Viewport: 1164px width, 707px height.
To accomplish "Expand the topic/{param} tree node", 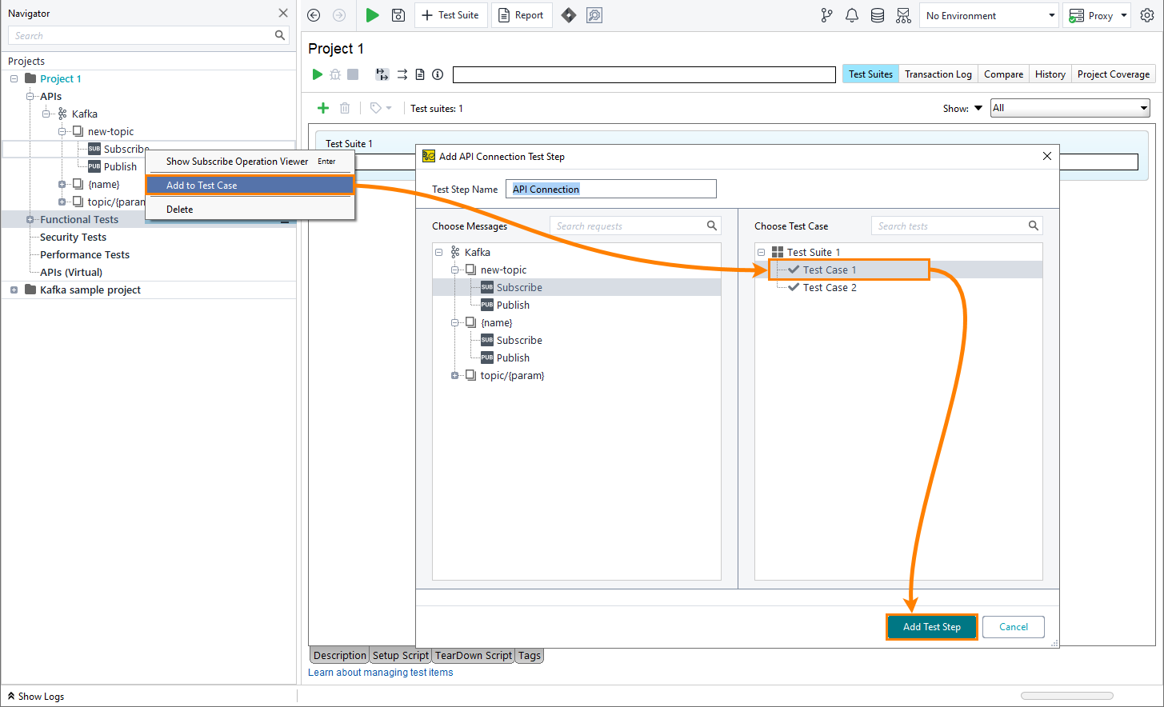I will (454, 375).
